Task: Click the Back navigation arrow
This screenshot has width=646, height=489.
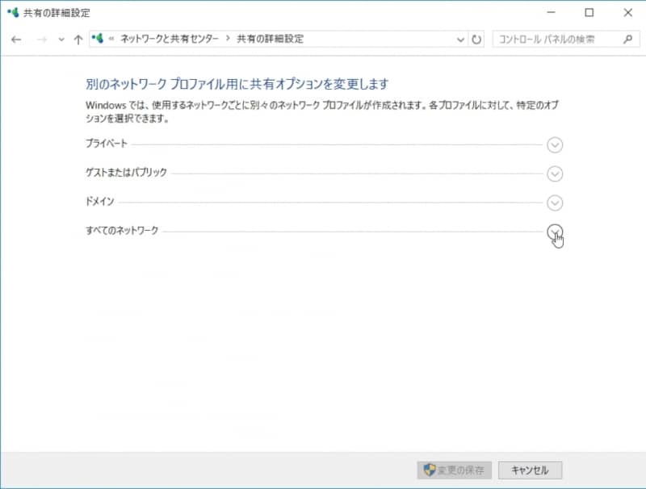Action: (16, 39)
